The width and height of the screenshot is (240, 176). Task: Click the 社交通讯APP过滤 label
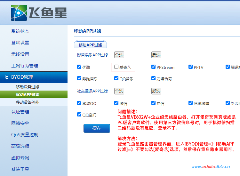coord(92,91)
